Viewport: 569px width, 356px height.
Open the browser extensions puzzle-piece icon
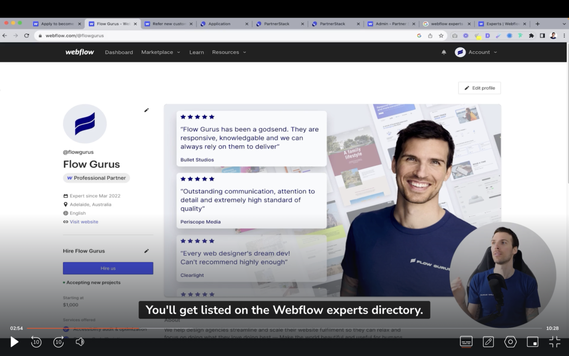click(531, 35)
